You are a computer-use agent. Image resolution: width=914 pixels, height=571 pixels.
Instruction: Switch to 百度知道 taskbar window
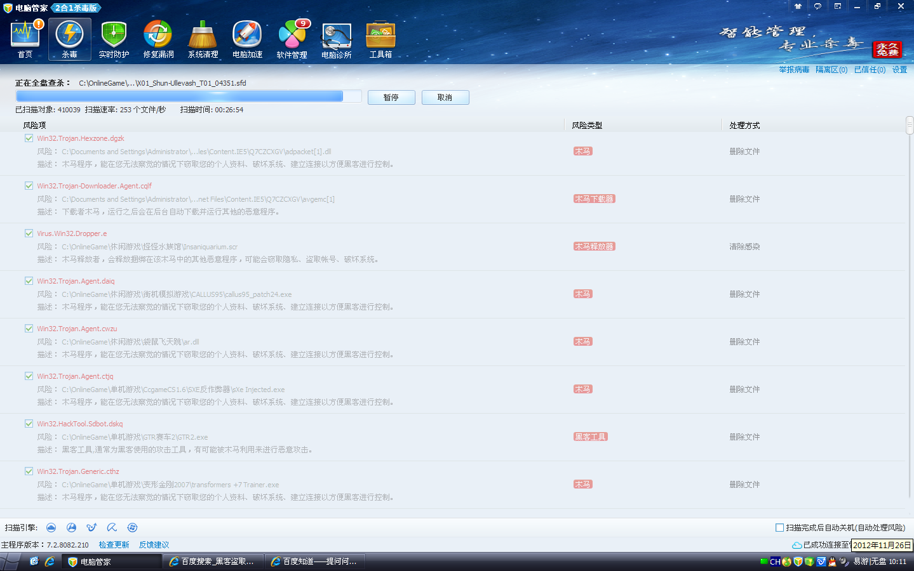[315, 561]
